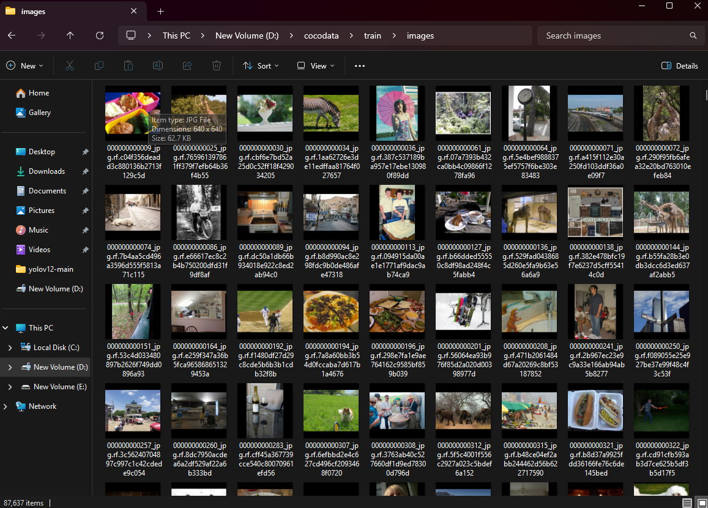Select the giraffes image 000000000144
708x508 pixels.
point(661,212)
